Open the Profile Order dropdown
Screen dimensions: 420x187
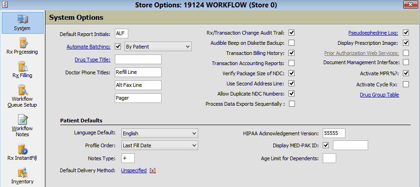159,145
